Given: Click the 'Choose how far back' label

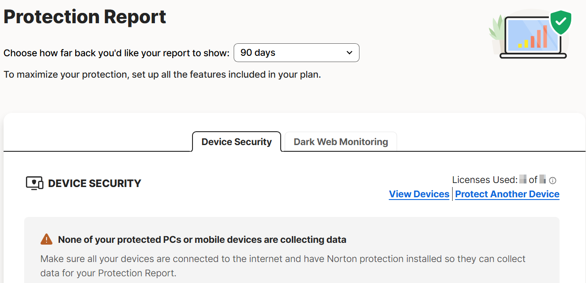Looking at the screenshot, I should [116, 53].
